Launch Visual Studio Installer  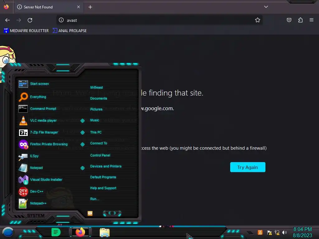coord(40,180)
